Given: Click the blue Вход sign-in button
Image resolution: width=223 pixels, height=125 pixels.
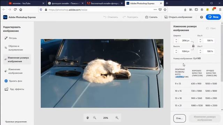Looking at the screenshot, I should (x=213, y=17).
